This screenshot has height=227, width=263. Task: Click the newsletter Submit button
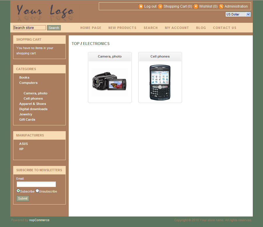pyautogui.click(x=23, y=198)
